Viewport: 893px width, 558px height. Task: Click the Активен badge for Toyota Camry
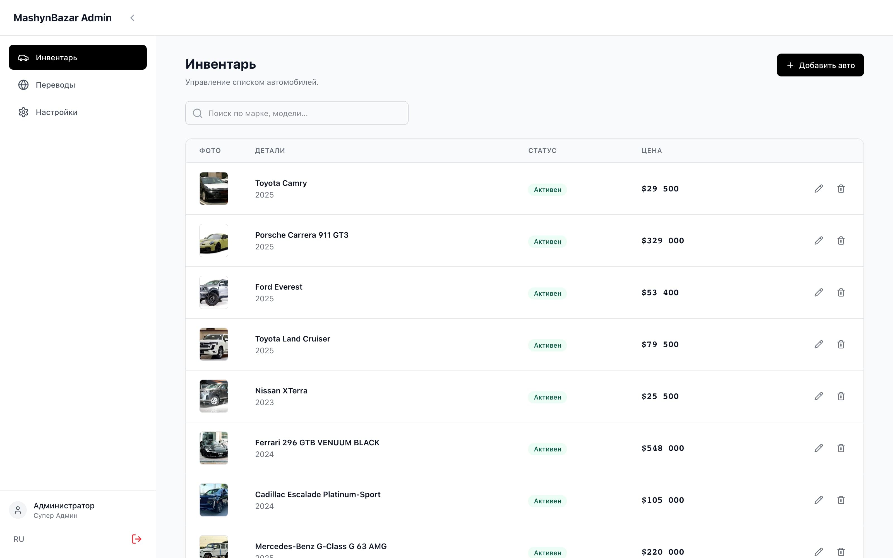coord(547,189)
